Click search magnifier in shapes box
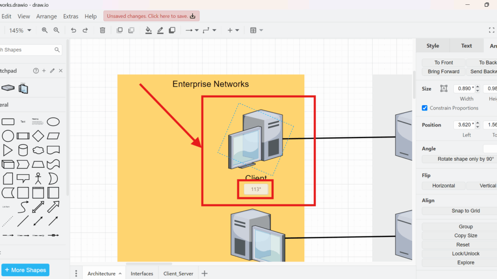The height and width of the screenshot is (279, 497). (57, 50)
